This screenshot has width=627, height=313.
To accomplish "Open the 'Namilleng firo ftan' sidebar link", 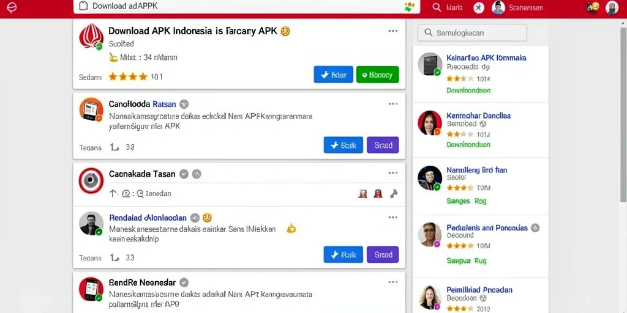I will (476, 170).
